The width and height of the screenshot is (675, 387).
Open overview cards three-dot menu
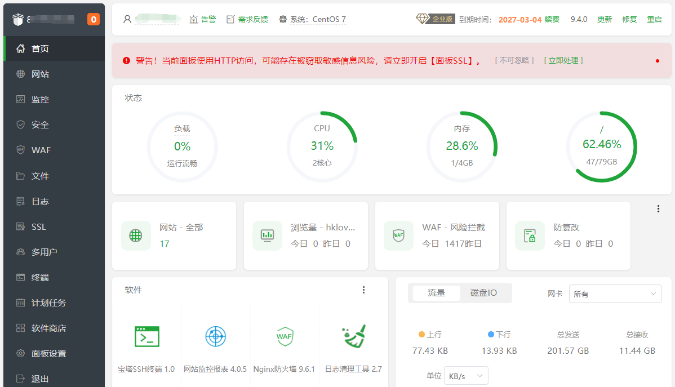click(658, 209)
